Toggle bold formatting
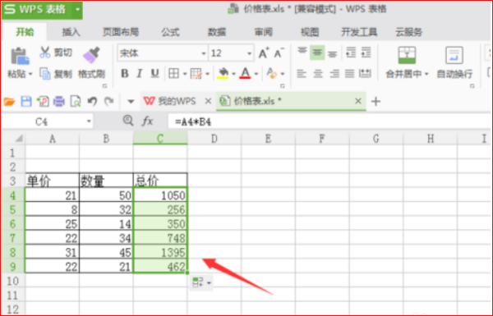 pyautogui.click(x=125, y=74)
